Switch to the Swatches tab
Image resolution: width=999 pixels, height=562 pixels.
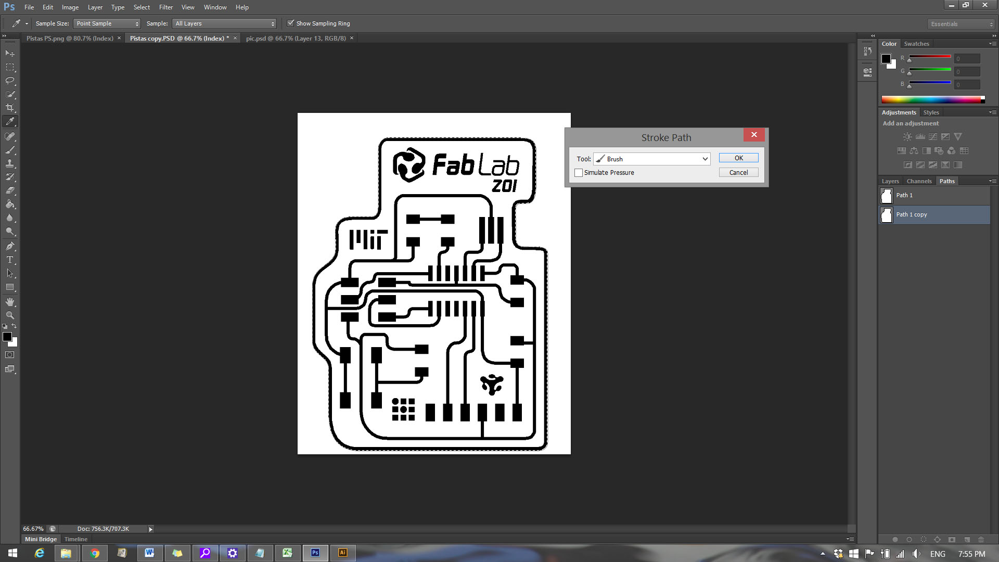click(x=916, y=44)
